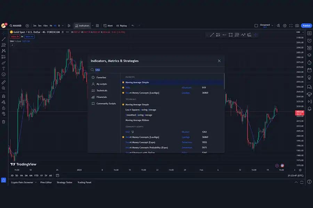Screen dimensions: 313x208
Task: Toggle fullscreen mode
Action: tap(291, 26)
